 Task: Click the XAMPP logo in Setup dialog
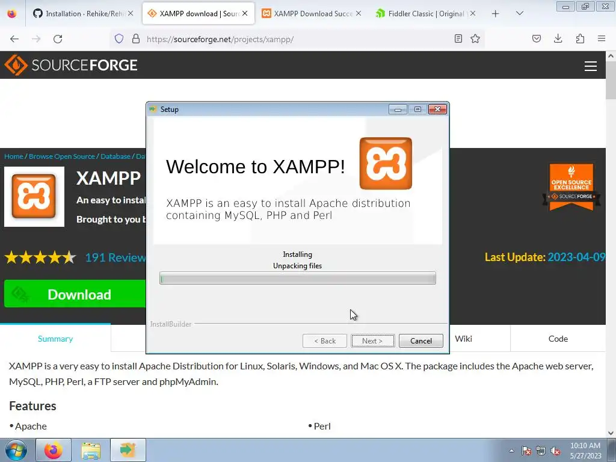(386, 164)
